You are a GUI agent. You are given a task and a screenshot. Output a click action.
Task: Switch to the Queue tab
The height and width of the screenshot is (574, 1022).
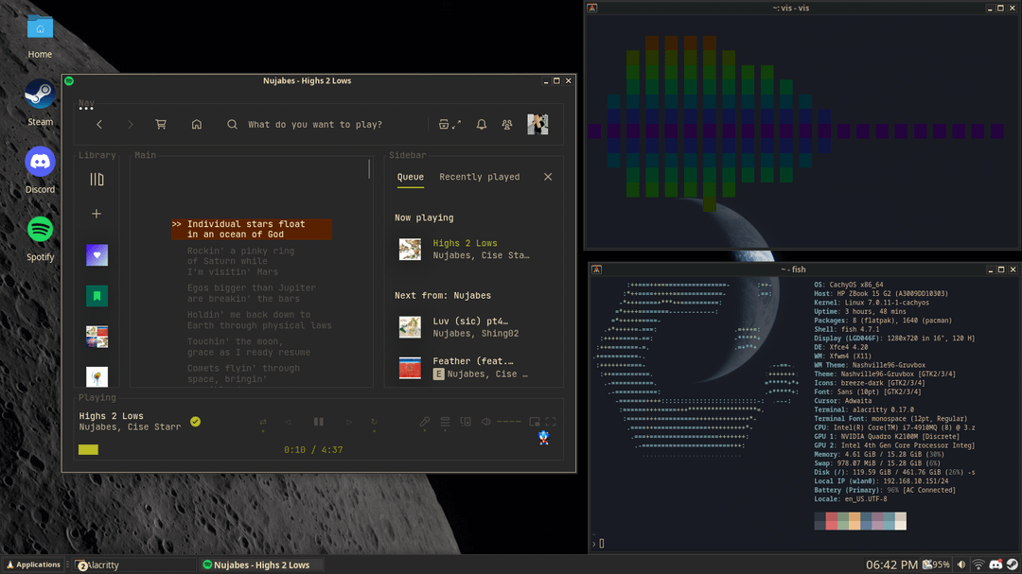point(411,177)
